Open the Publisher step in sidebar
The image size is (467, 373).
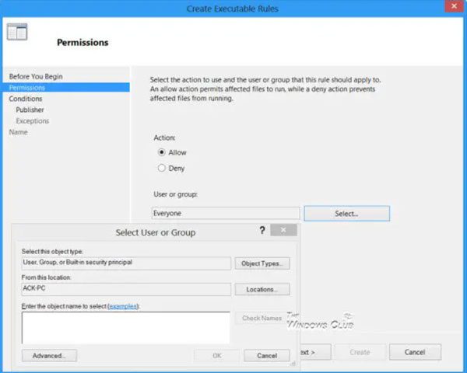[30, 110]
